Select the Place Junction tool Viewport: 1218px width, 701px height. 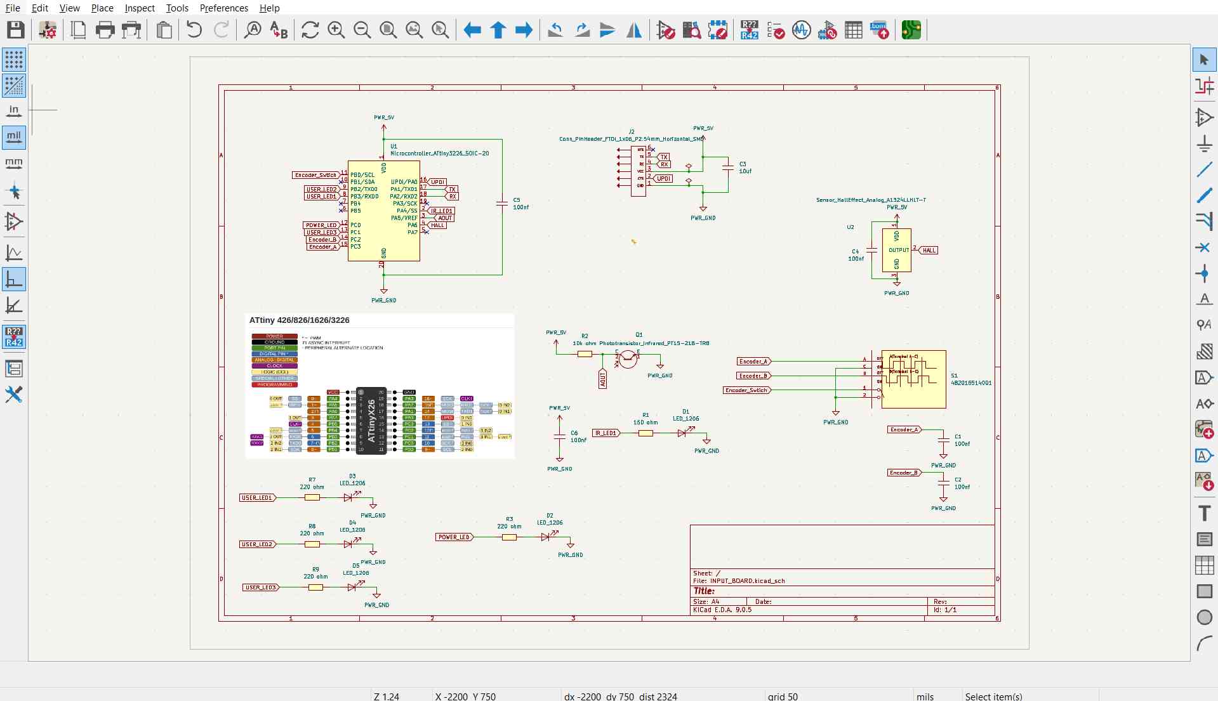tap(1204, 273)
